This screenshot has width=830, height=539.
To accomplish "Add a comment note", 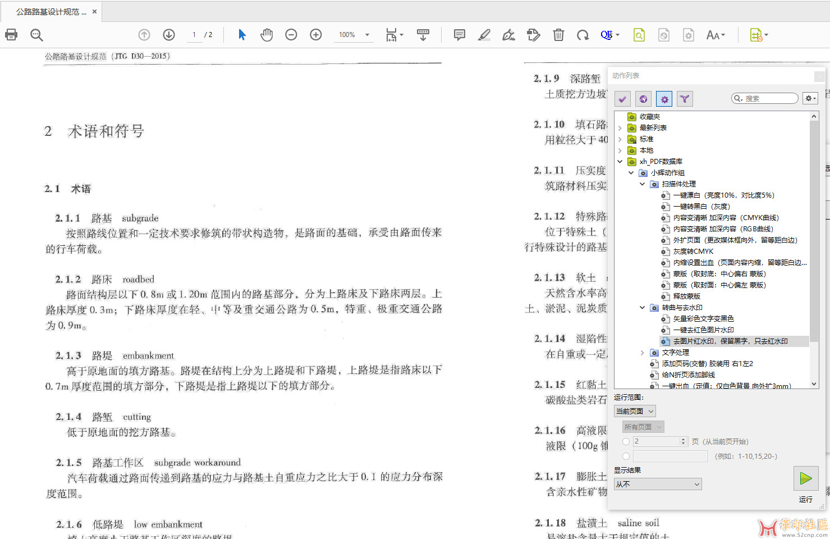I will pos(460,35).
